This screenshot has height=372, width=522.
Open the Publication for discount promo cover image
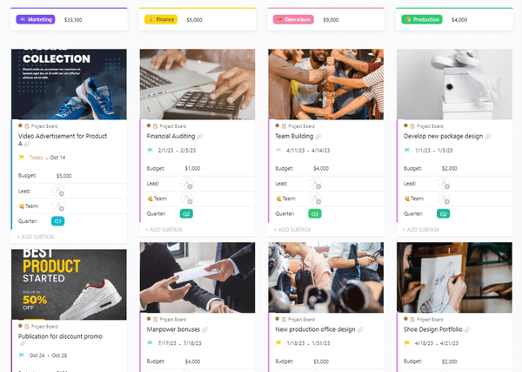pyautogui.click(x=69, y=284)
